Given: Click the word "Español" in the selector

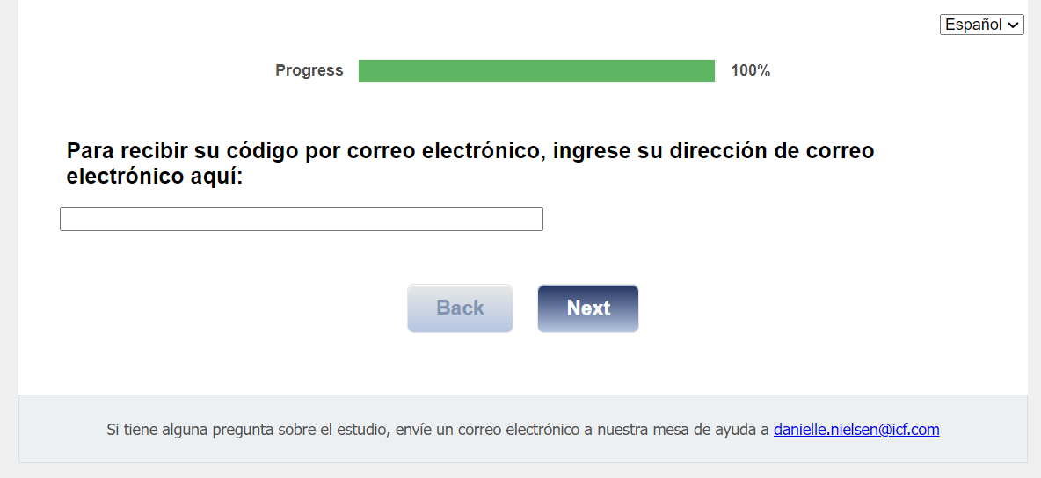Looking at the screenshot, I should tap(972, 25).
